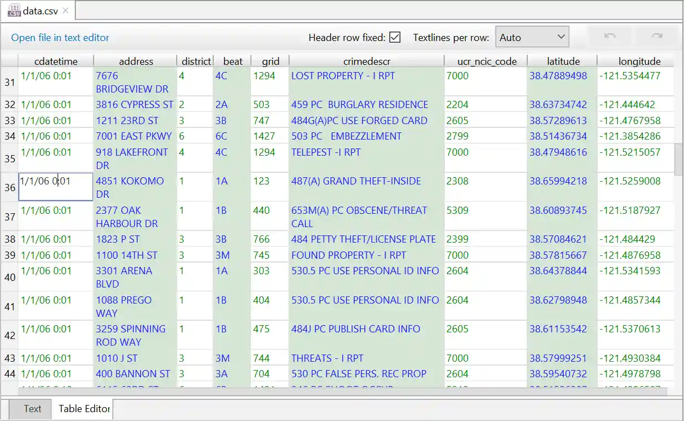Click inside the date cell being edited

point(55,187)
